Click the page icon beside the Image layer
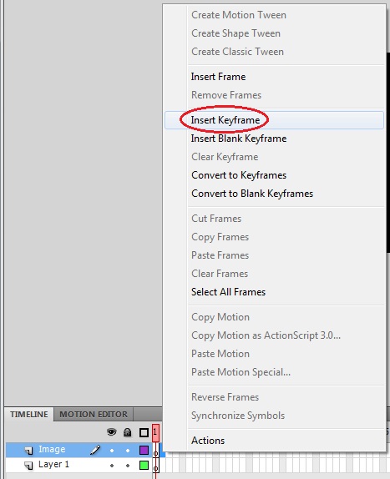The width and height of the screenshot is (390, 479). click(28, 451)
